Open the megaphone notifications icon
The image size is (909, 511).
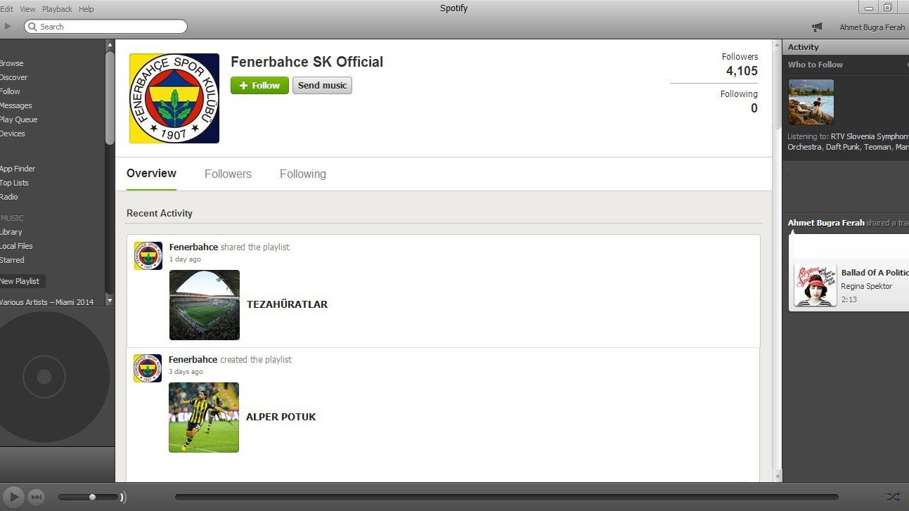click(x=817, y=27)
